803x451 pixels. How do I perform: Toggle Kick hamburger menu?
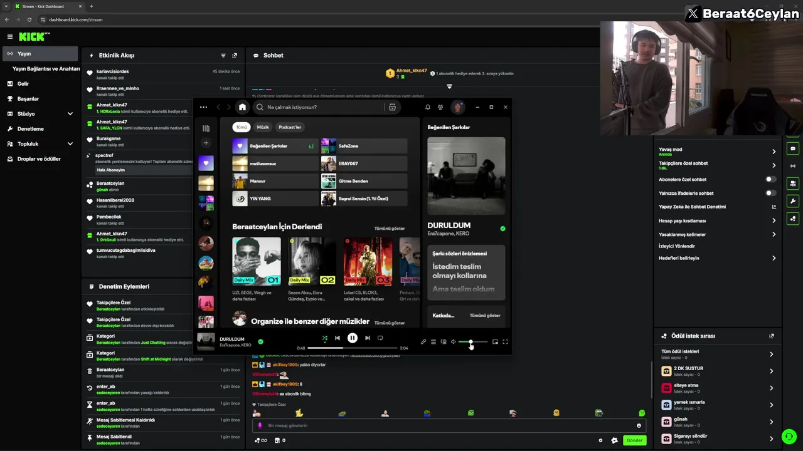10,37
